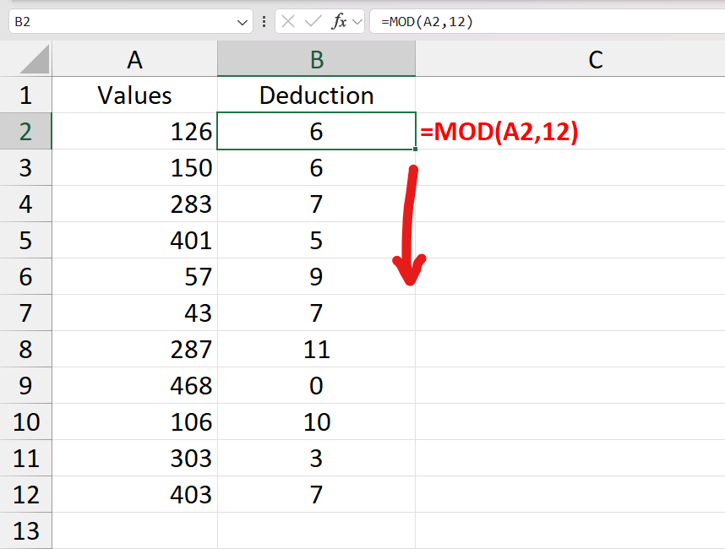Click the Select All corner triangle
The width and height of the screenshot is (725, 549).
(x=35, y=59)
